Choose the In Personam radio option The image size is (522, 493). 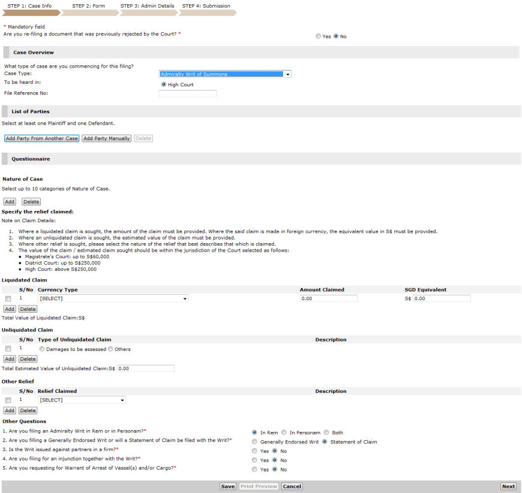[284, 432]
